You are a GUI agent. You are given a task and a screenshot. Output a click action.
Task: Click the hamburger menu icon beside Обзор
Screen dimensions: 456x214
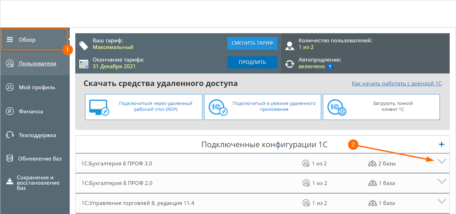(11, 39)
